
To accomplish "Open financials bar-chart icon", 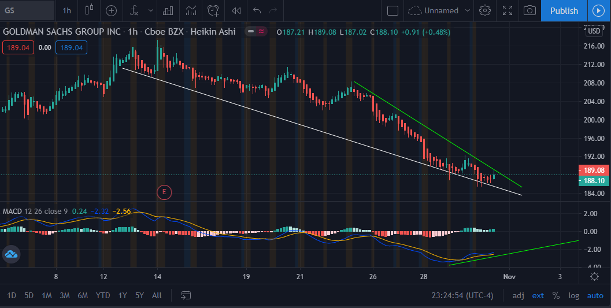I will (168, 10).
